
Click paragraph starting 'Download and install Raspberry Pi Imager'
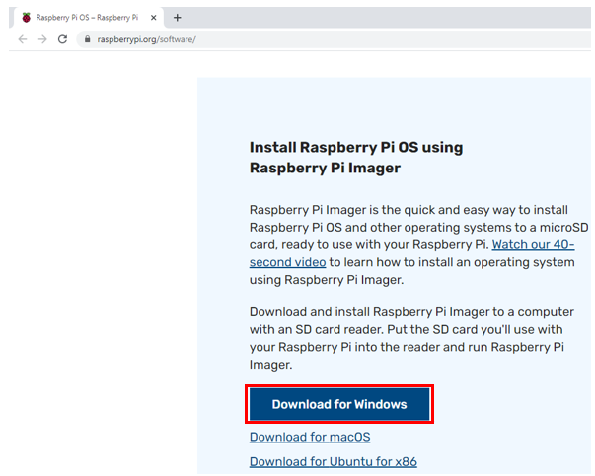(411, 338)
